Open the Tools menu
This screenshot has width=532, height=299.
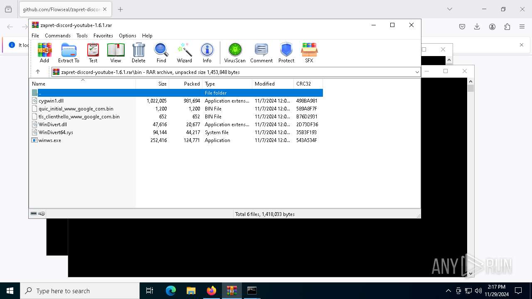pyautogui.click(x=82, y=36)
